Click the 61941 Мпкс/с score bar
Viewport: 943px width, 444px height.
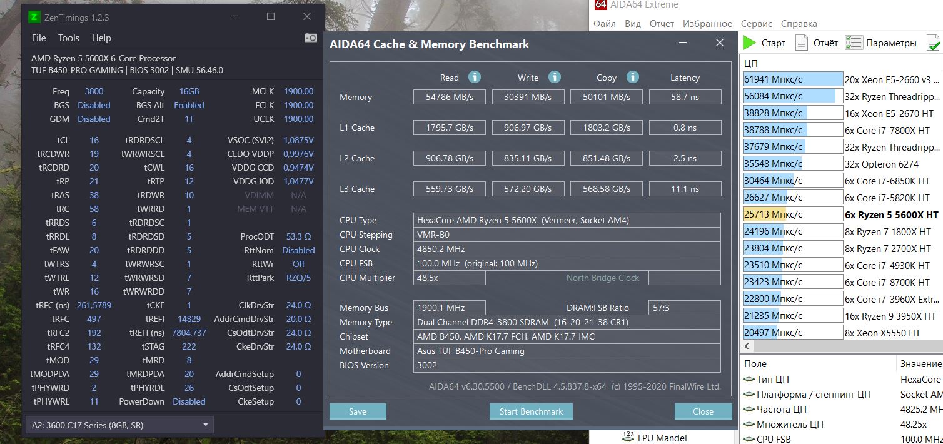793,79
